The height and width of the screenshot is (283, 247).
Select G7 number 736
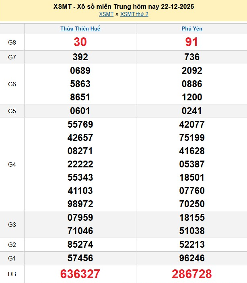192,57
